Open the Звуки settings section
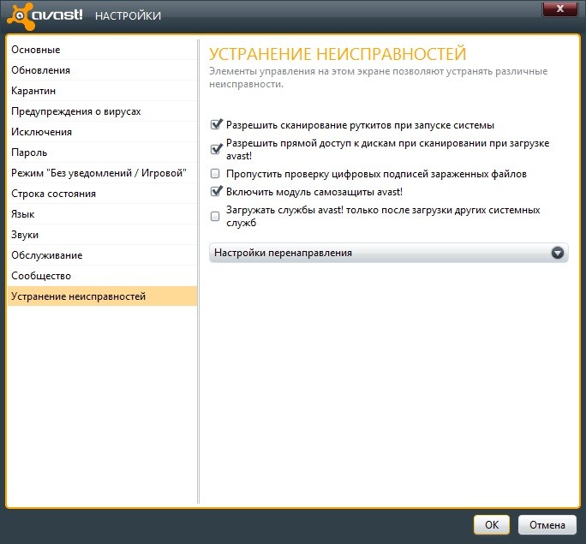 102,235
